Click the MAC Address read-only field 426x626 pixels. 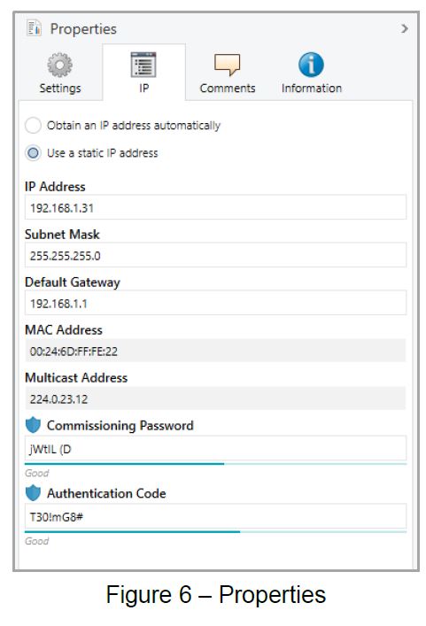tap(215, 351)
